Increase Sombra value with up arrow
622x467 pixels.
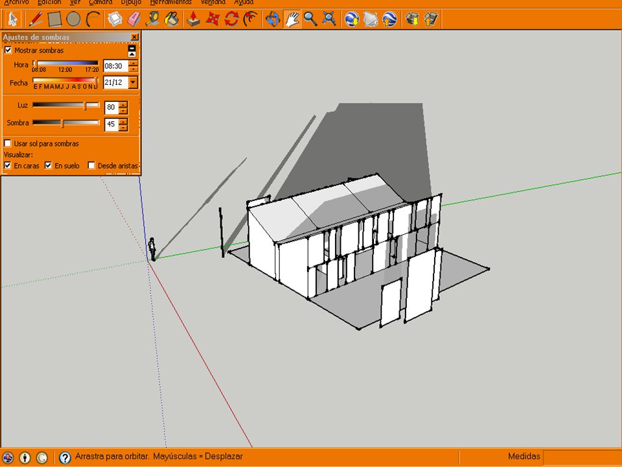click(x=123, y=121)
